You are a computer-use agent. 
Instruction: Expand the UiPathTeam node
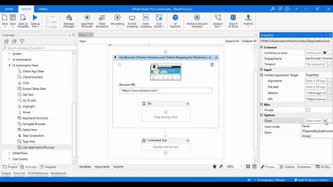pos(9,153)
